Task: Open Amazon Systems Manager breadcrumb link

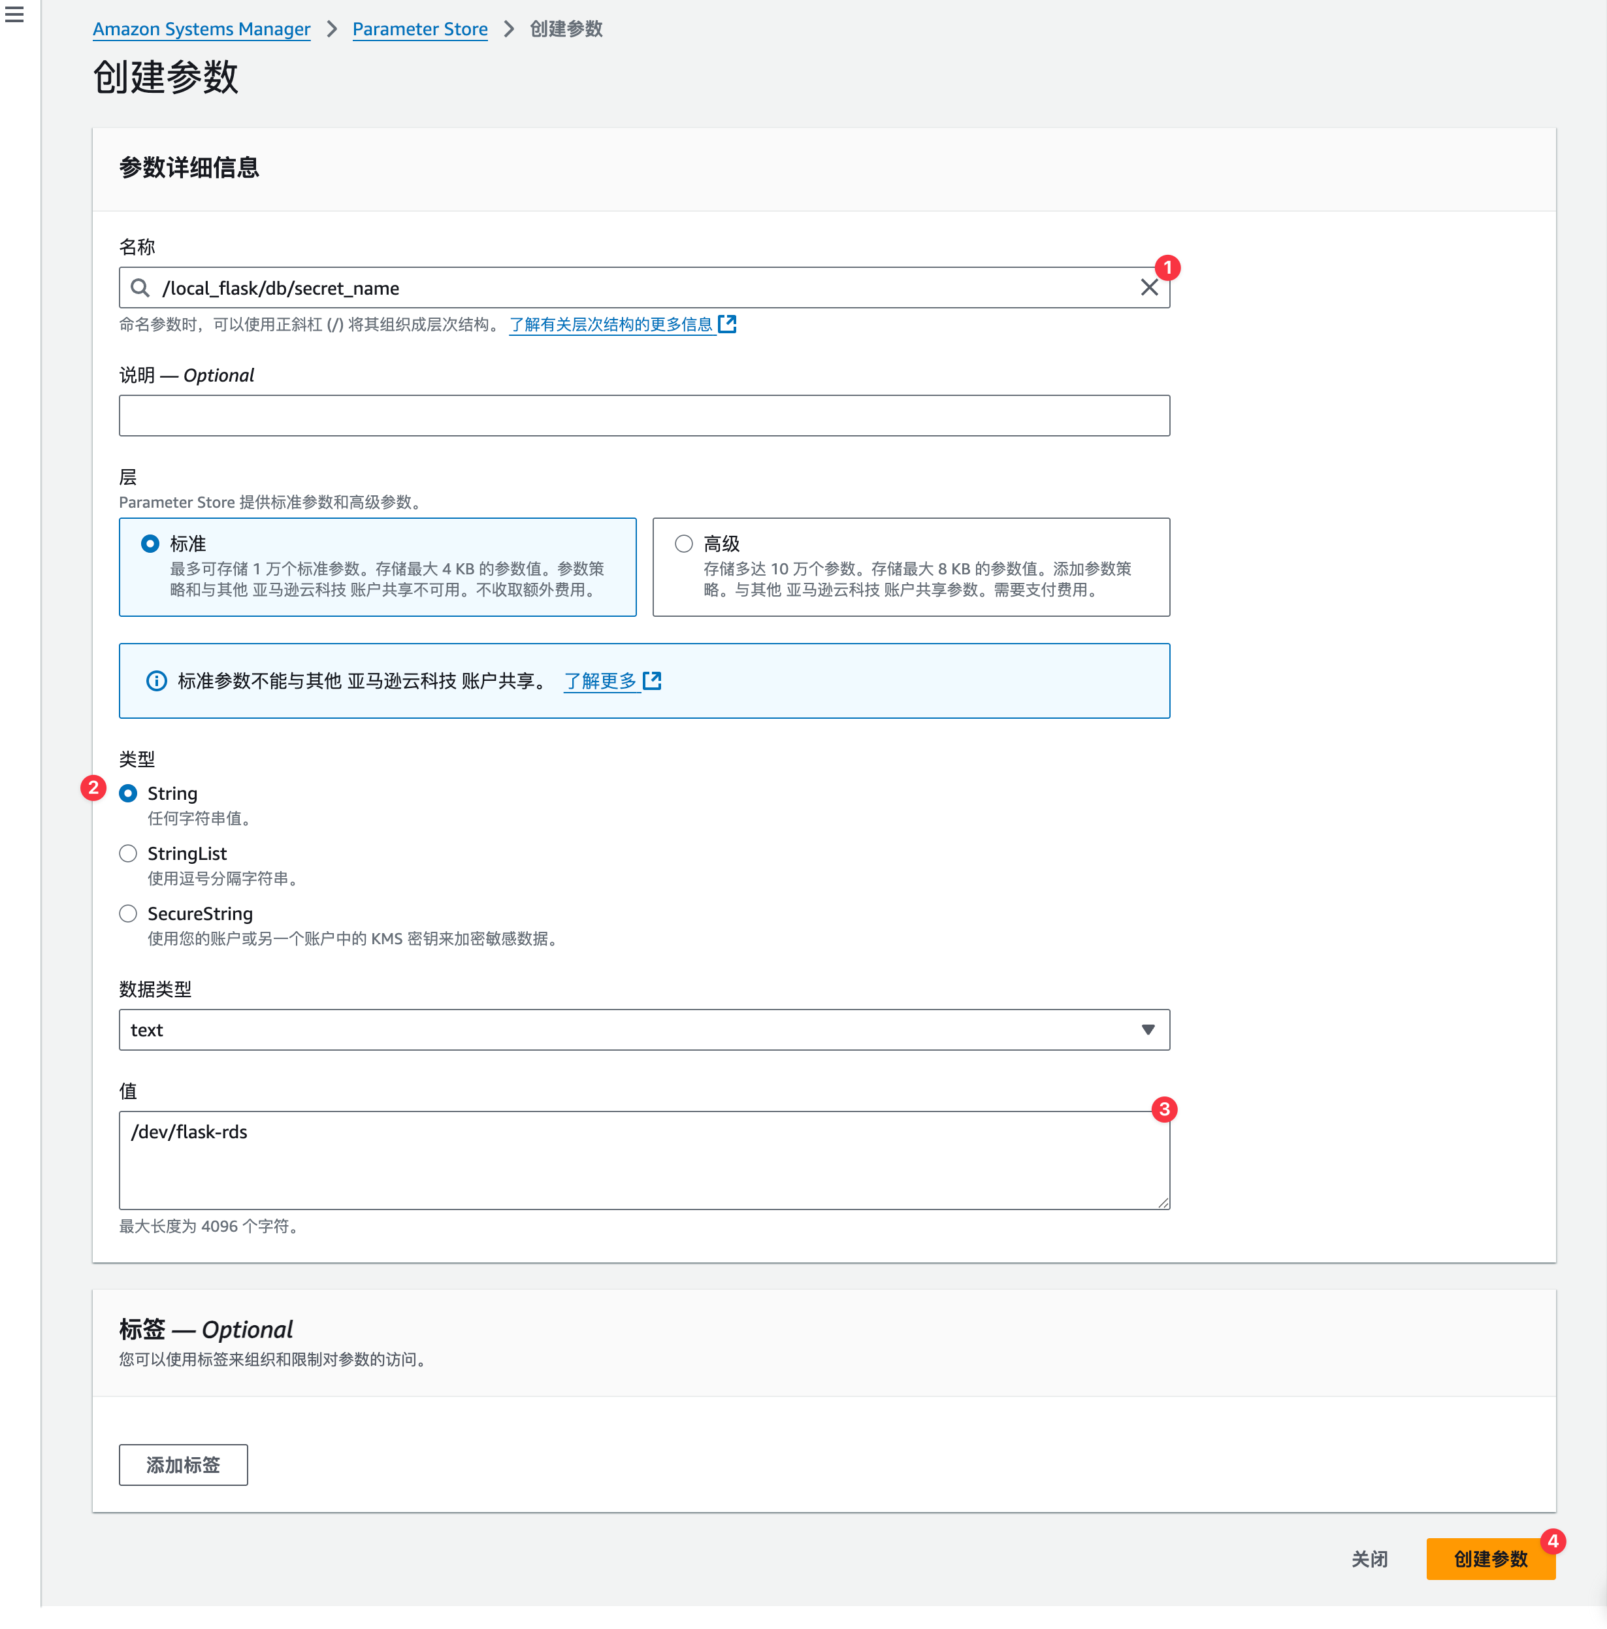Action: coord(201,29)
